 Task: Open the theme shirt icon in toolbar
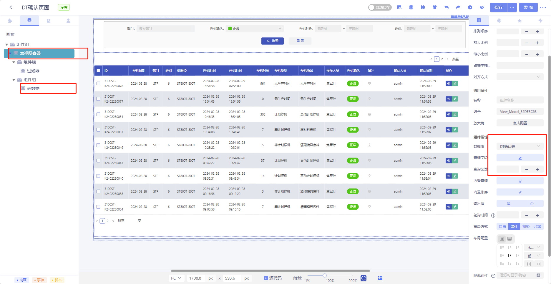[435, 7]
